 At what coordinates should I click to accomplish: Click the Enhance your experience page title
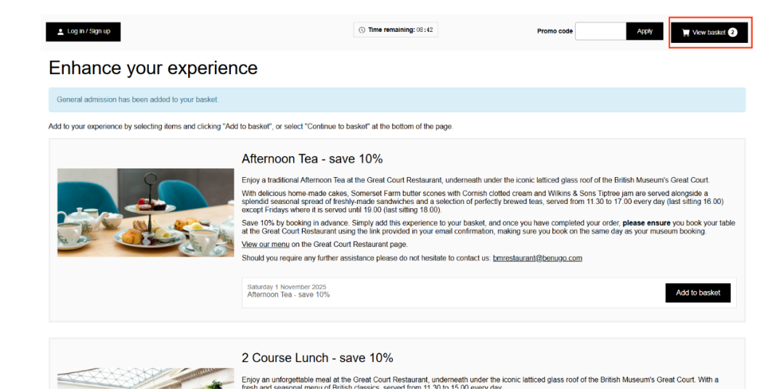click(153, 68)
